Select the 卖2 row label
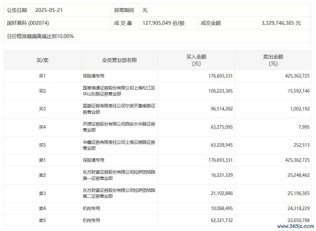Screen dimensions: 316x231 tap(42, 175)
